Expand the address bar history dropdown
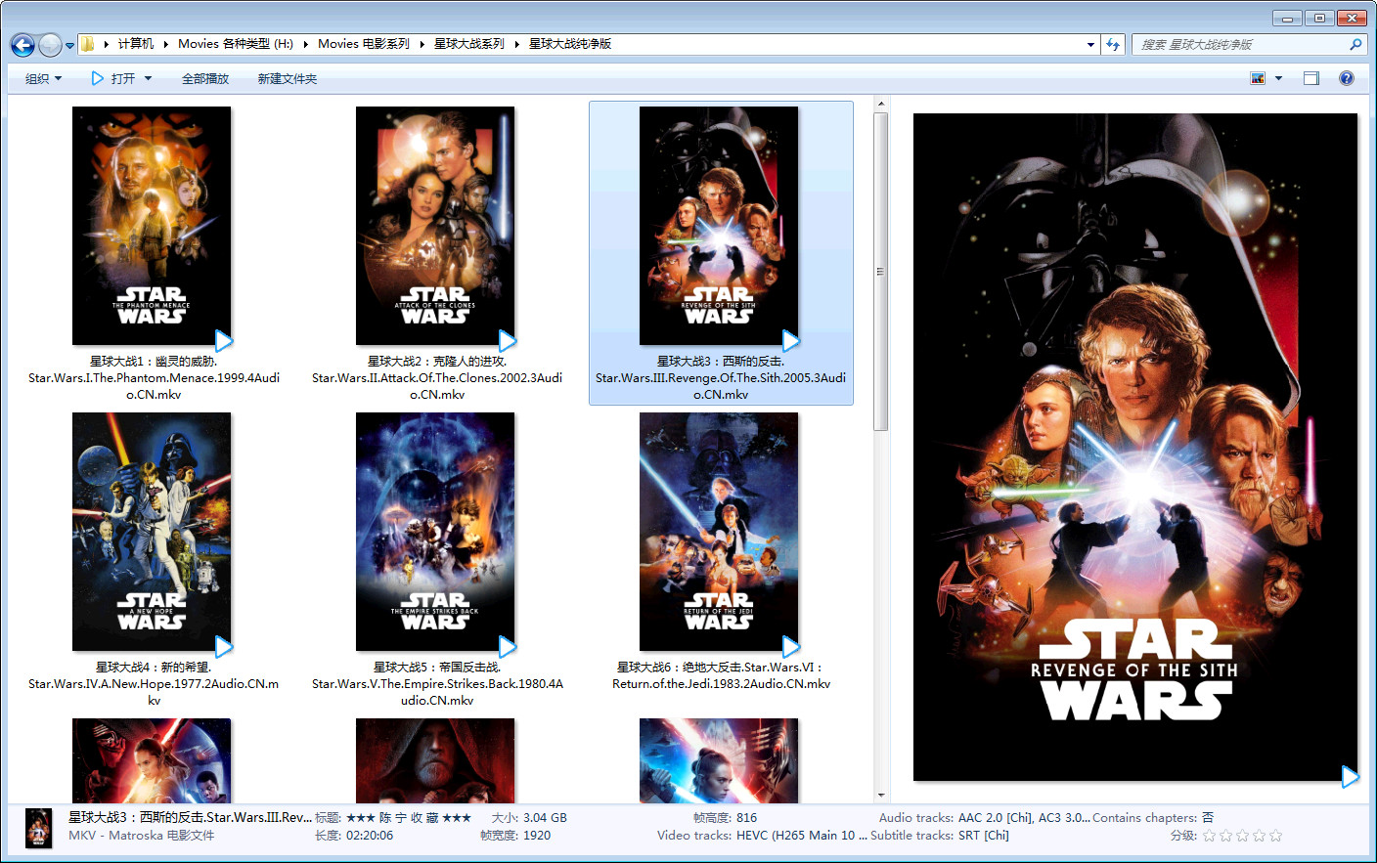Image resolution: width=1377 pixels, height=863 pixels. pyautogui.click(x=1090, y=44)
